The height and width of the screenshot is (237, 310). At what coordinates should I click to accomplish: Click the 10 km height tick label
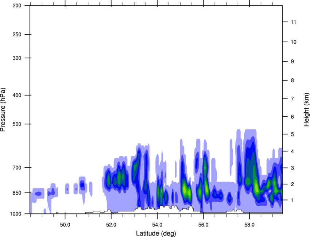click(294, 42)
